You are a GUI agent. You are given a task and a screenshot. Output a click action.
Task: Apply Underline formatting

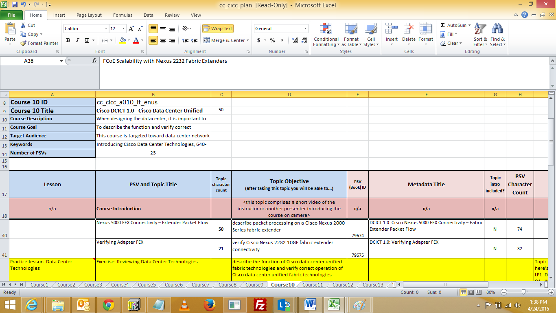87,40
